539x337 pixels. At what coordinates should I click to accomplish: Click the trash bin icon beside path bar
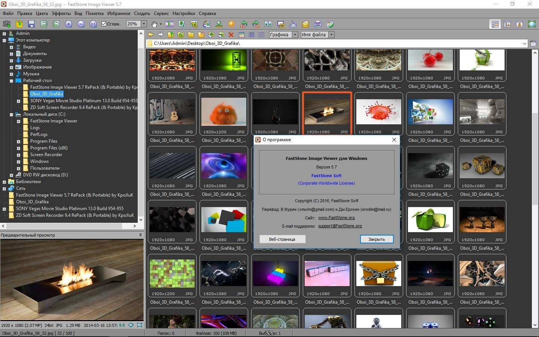(x=533, y=43)
